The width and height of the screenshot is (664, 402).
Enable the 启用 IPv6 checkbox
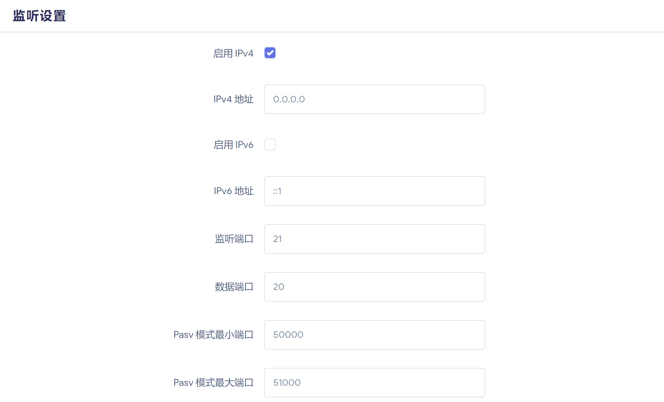(270, 144)
